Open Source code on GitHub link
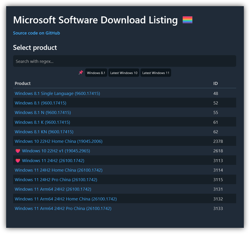The width and height of the screenshot is (250, 234). (x=37, y=33)
